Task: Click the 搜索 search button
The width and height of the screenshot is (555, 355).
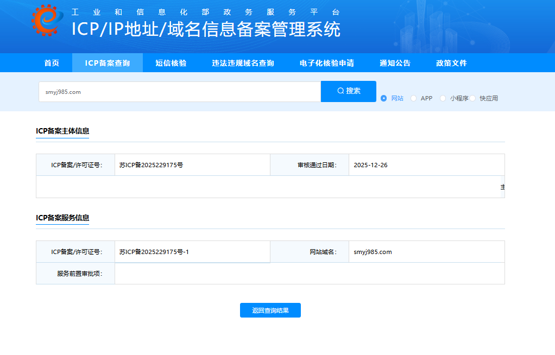Action: click(349, 91)
